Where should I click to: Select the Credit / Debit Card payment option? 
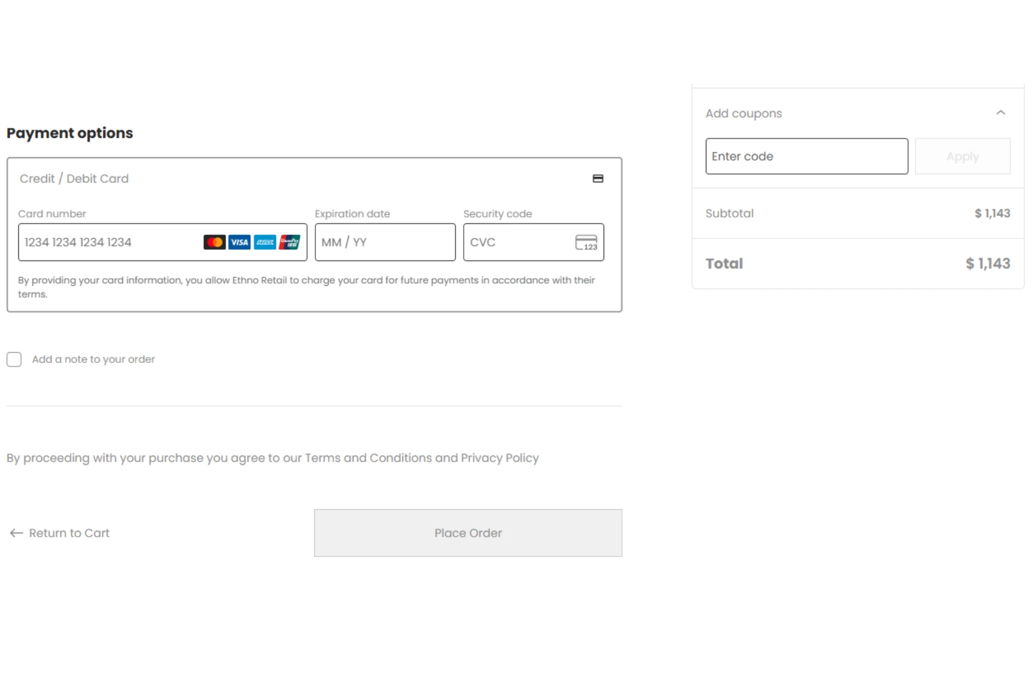(x=74, y=179)
